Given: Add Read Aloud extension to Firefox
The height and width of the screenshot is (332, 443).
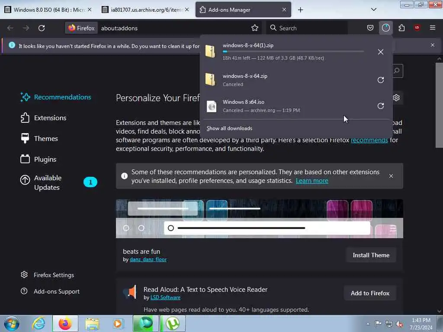Looking at the screenshot, I should [x=370, y=294].
